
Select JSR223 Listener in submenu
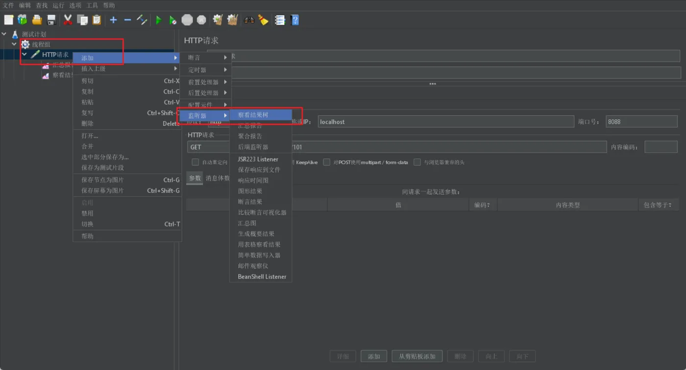(261, 159)
